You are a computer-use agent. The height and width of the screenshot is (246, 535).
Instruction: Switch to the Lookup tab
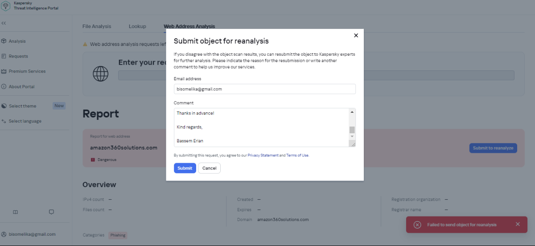pyautogui.click(x=137, y=26)
